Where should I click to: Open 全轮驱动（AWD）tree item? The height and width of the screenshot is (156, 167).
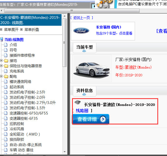point(25,134)
